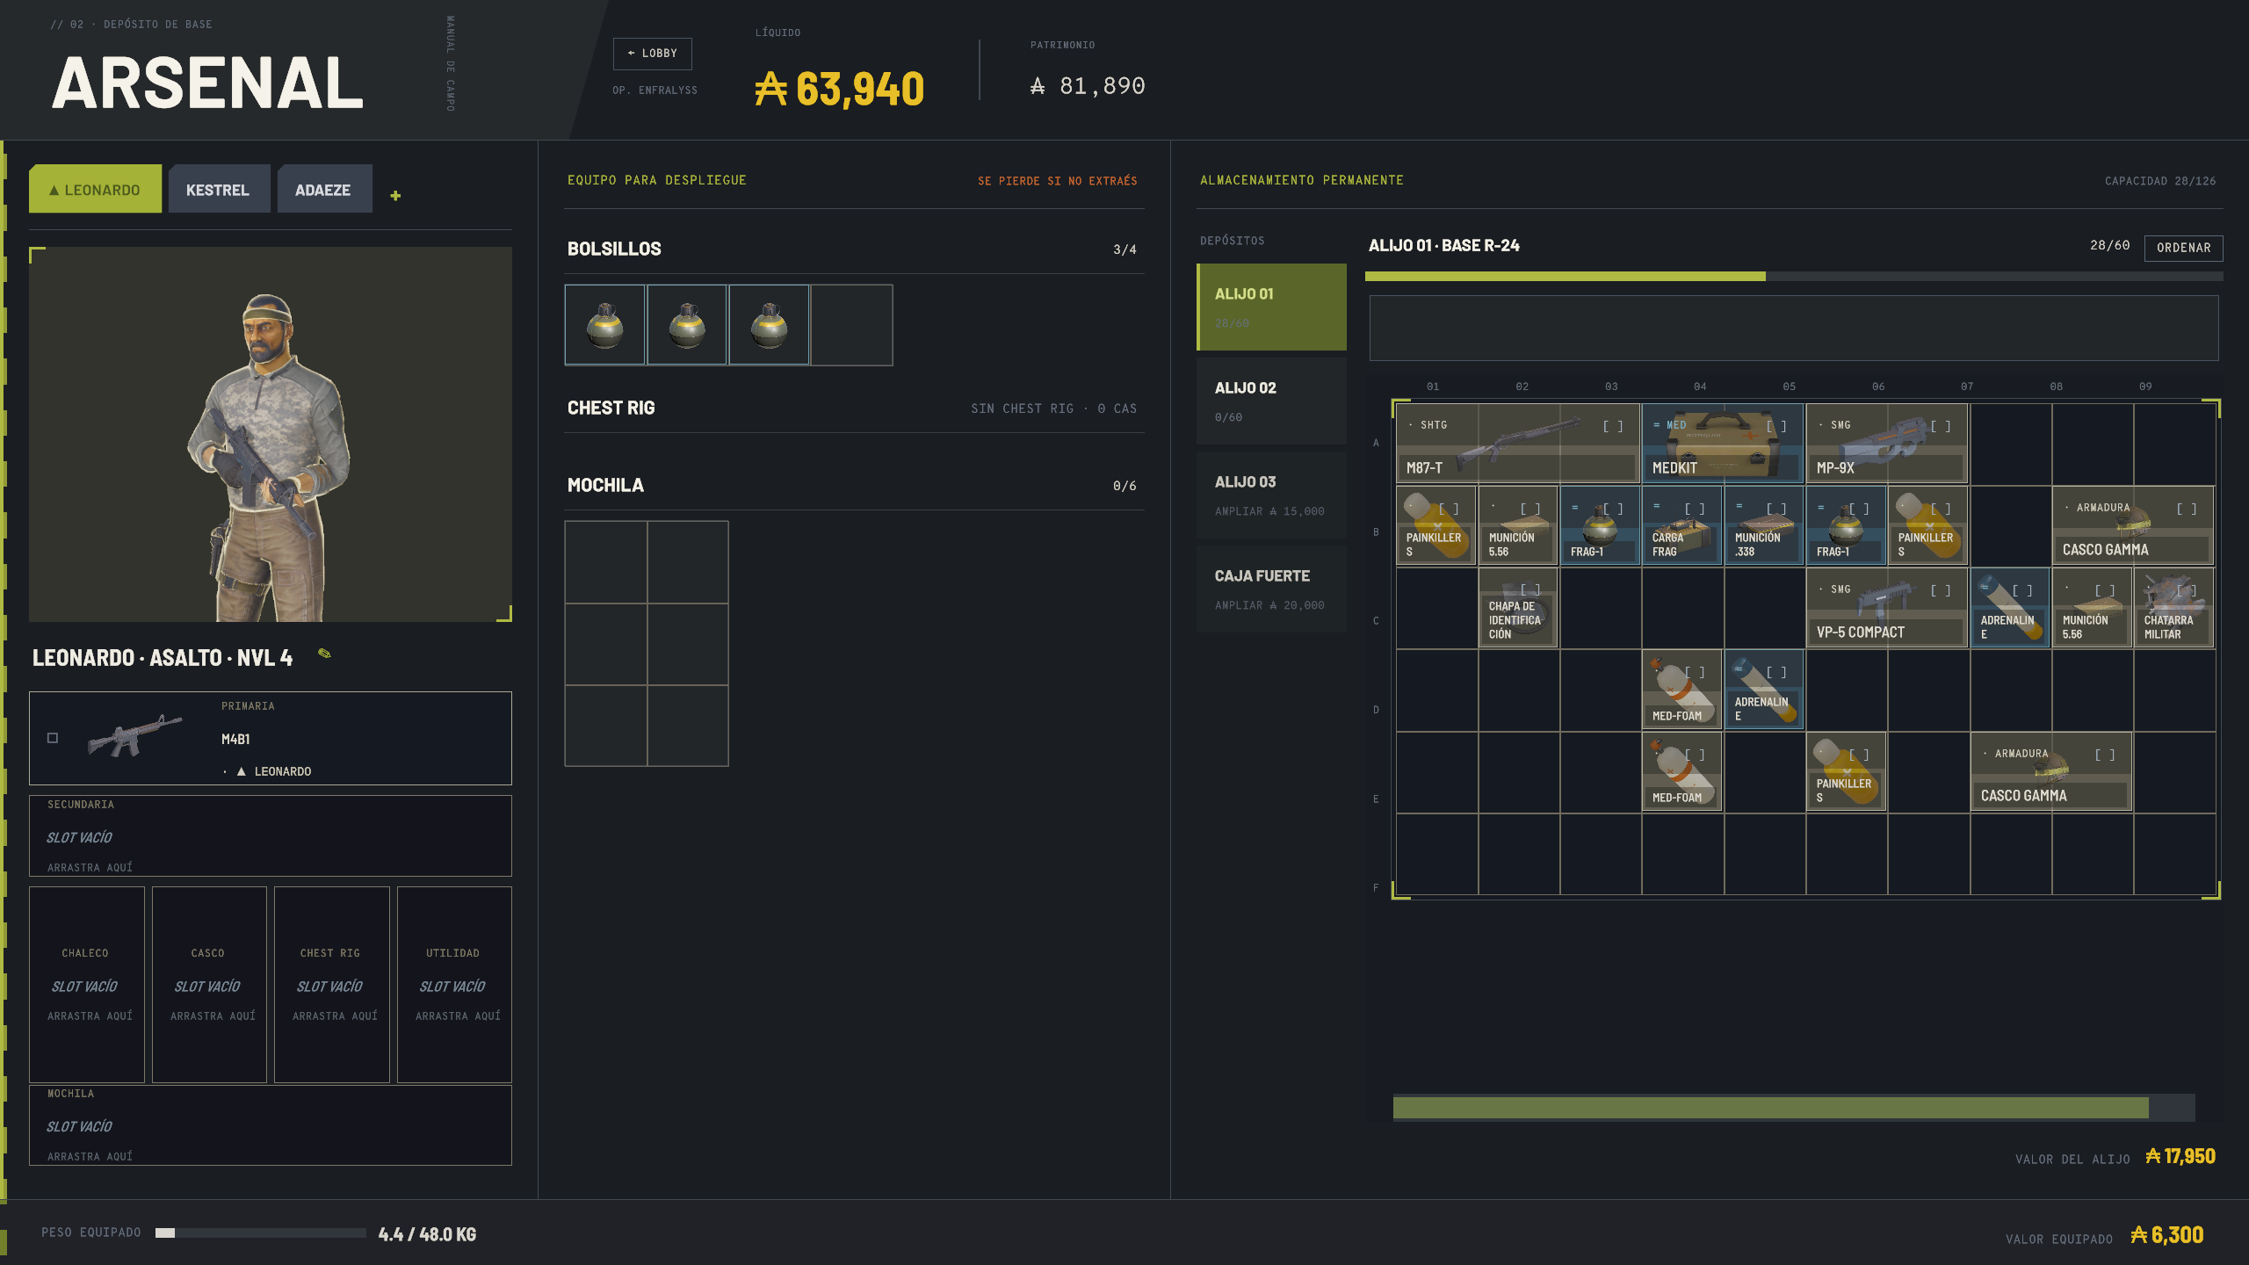The width and height of the screenshot is (2249, 1265).
Task: Select the M87-T shotgun in the stash
Action: (x=1517, y=444)
